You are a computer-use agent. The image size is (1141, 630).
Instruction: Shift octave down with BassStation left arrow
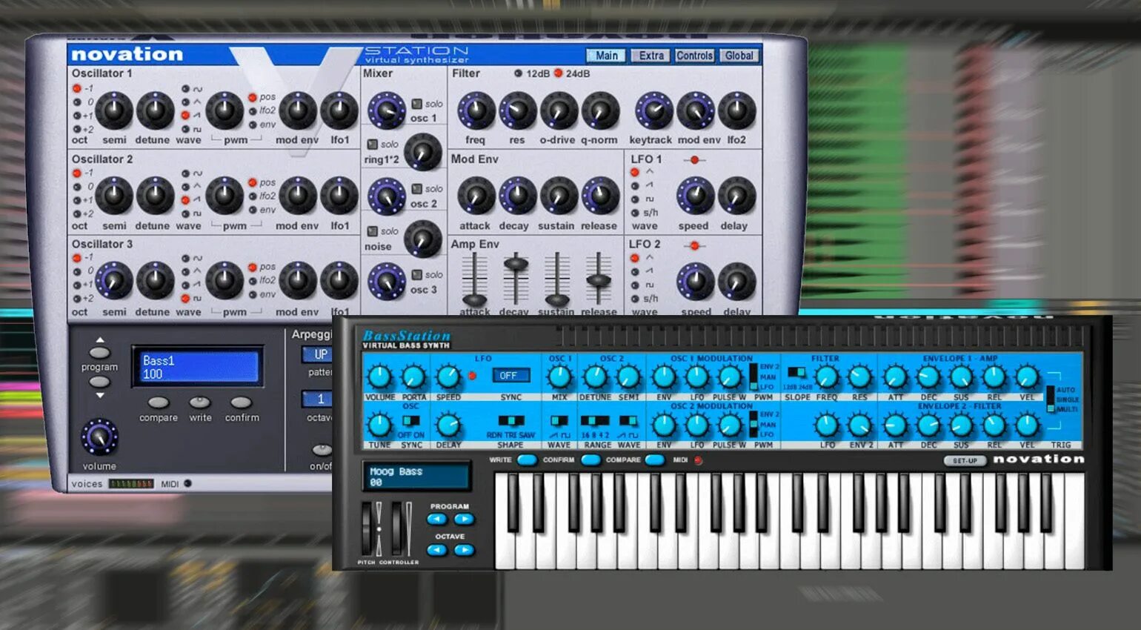tap(437, 550)
